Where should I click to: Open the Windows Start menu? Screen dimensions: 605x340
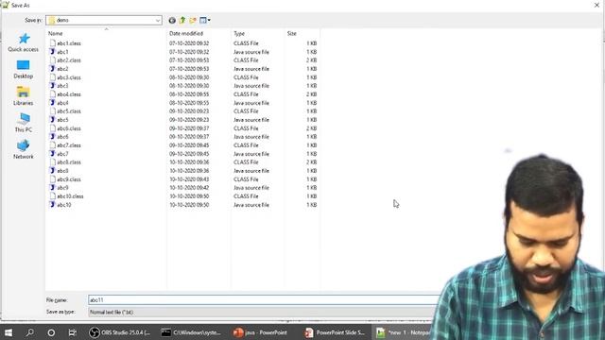point(9,332)
